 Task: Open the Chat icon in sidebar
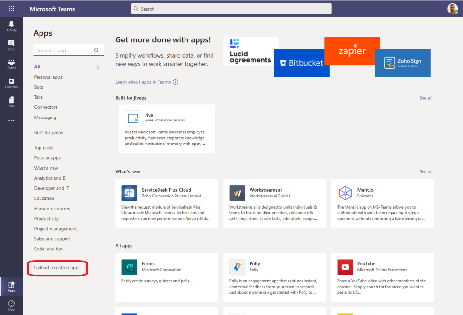tap(12, 45)
